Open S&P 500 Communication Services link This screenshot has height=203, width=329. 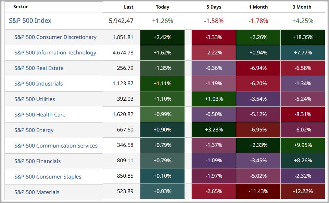(x=56, y=145)
